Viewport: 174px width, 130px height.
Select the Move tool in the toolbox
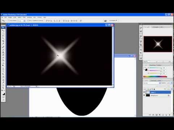point(3,30)
